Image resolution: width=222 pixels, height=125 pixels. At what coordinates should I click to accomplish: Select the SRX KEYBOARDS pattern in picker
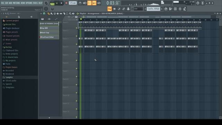pos(49,24)
